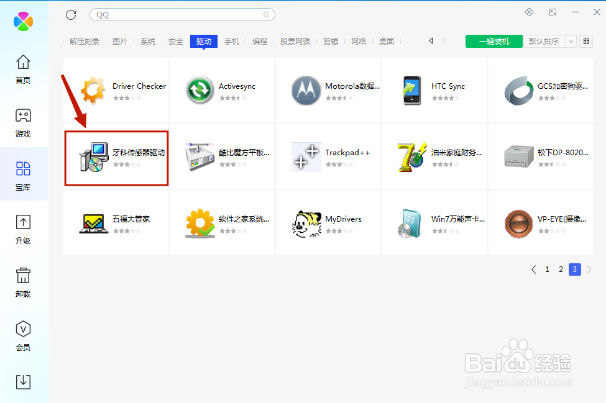The image size is (606, 403).
Task: Open the downloads icon at sidebar bottom
Action: [x=23, y=382]
